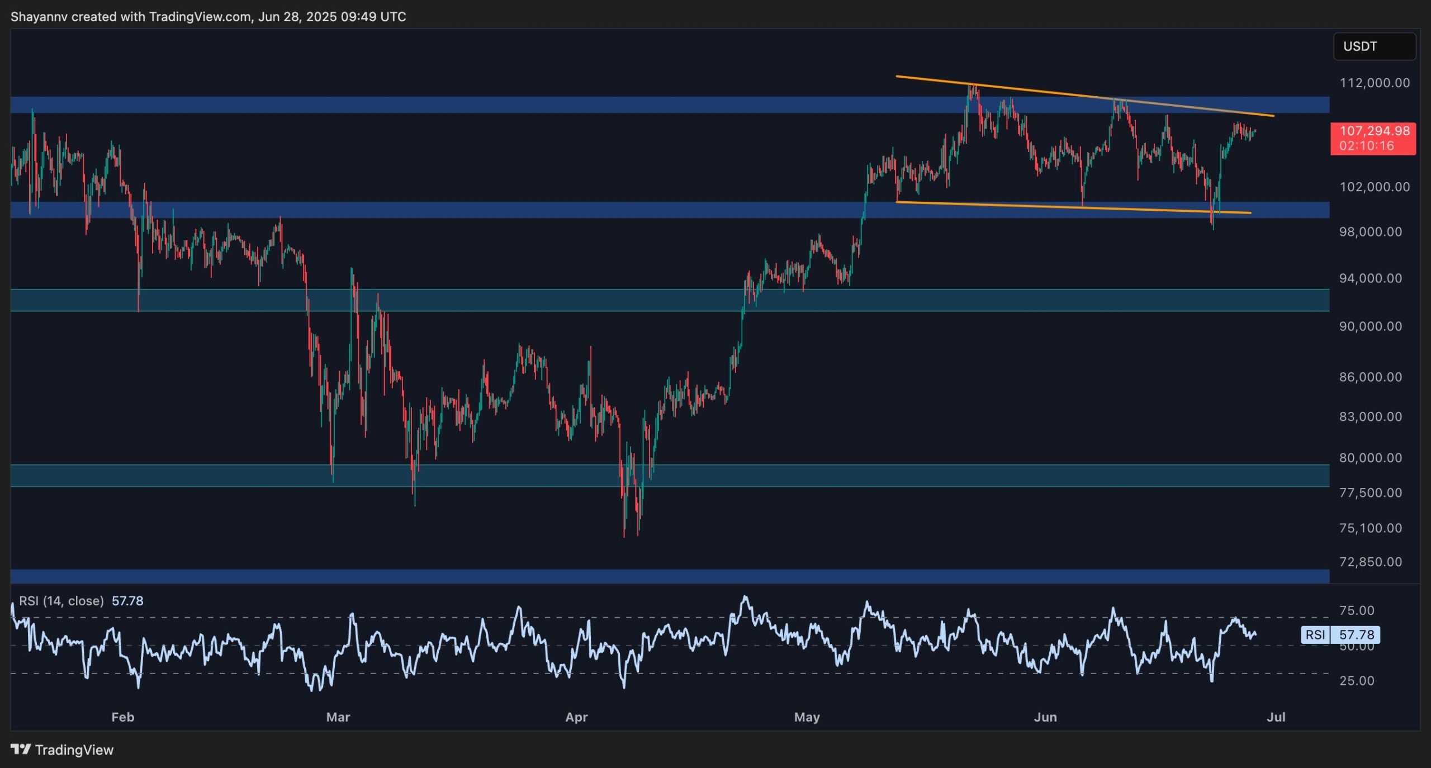Click the Jun month label on time axis

pyautogui.click(x=1045, y=717)
